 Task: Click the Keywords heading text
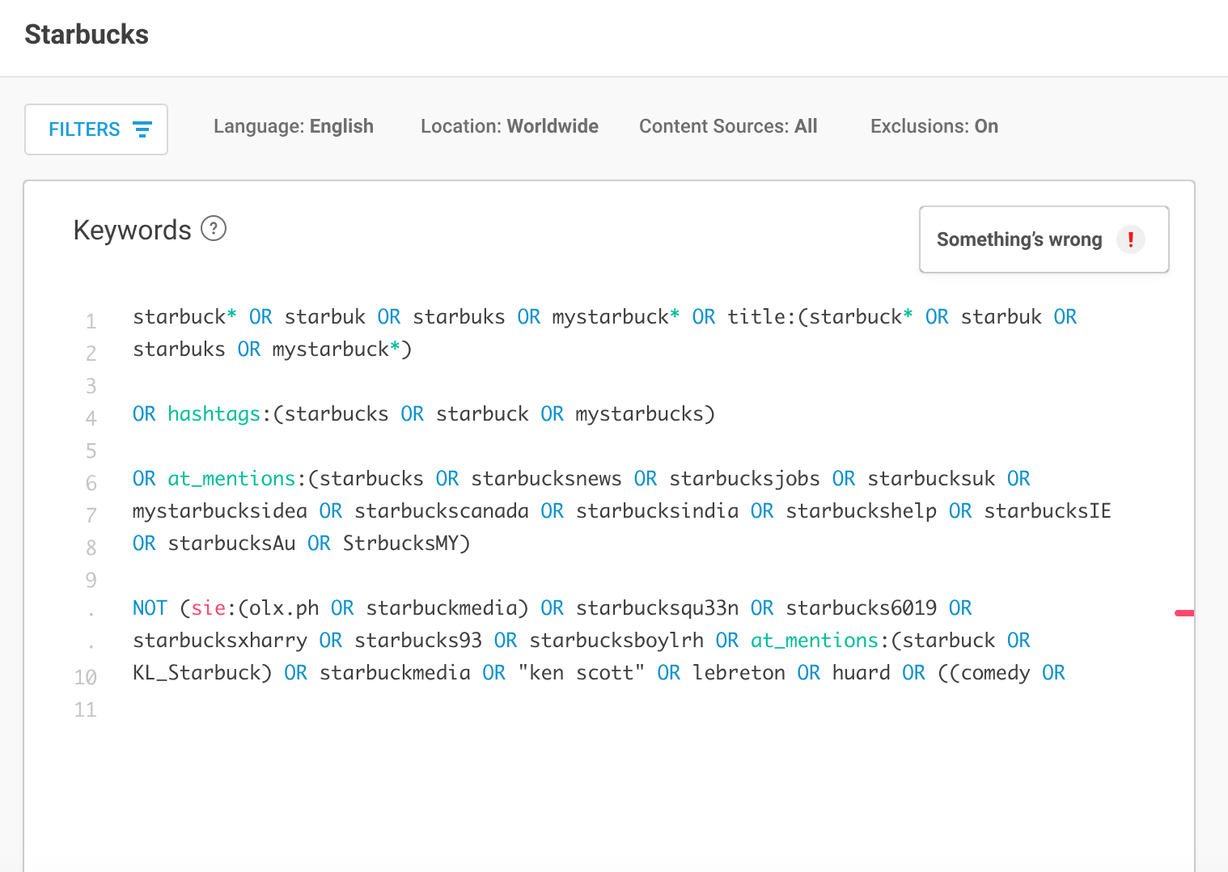[133, 230]
